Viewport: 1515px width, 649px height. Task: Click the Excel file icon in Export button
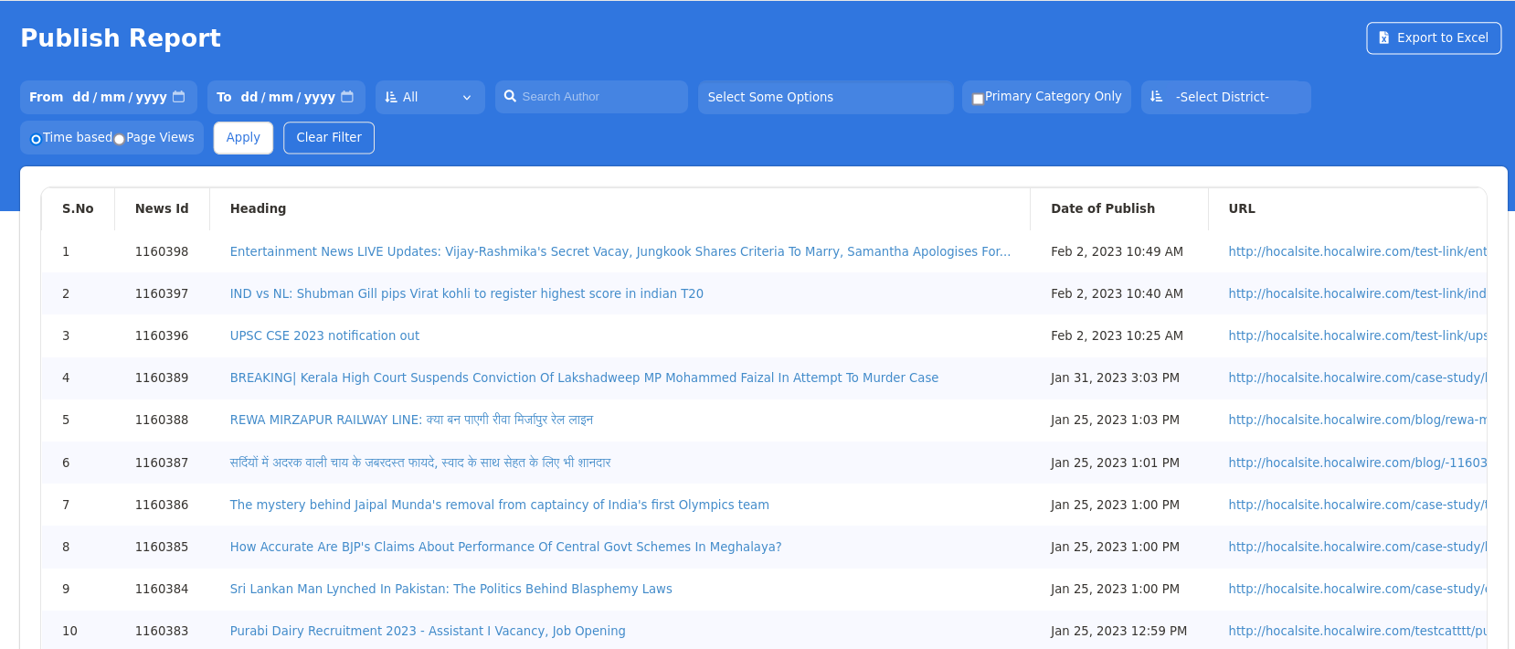point(1383,37)
